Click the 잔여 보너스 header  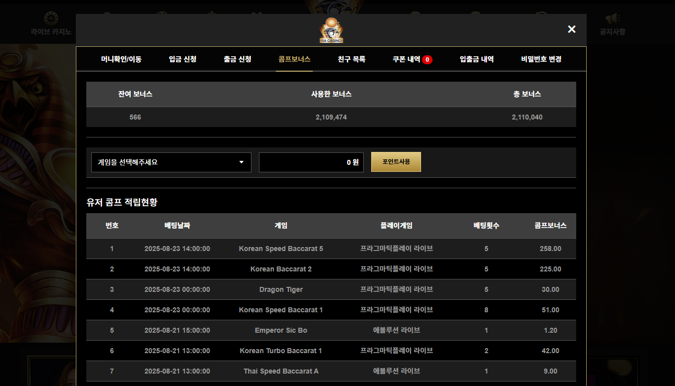(135, 94)
